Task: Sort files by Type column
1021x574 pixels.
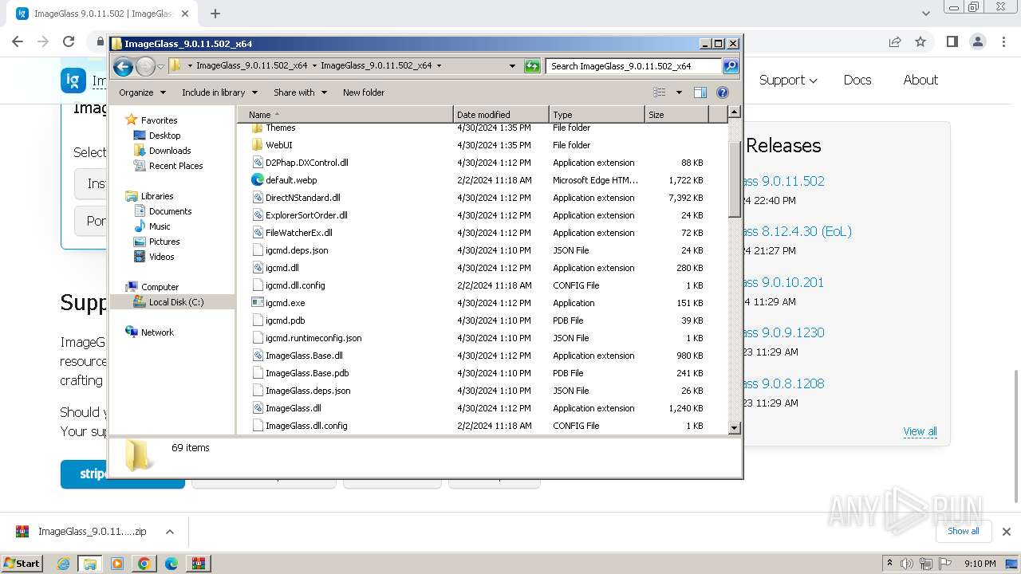Action: tap(597, 115)
